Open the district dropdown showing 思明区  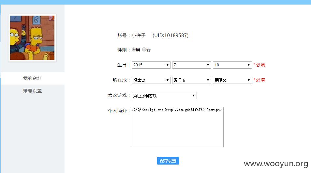(232, 80)
